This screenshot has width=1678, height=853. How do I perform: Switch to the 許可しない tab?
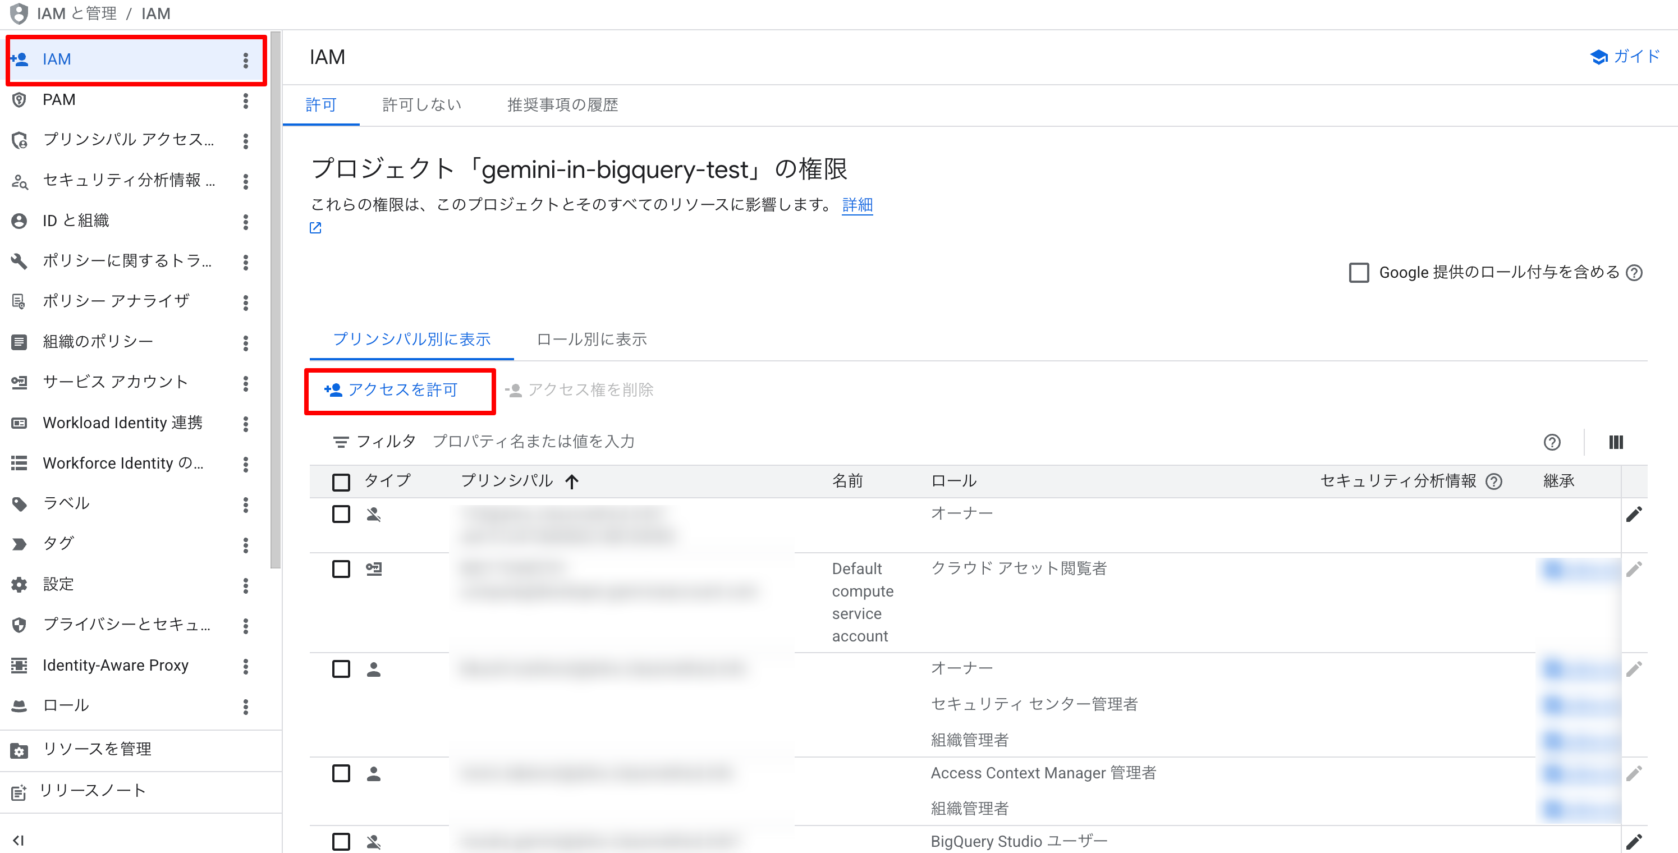pos(421,104)
